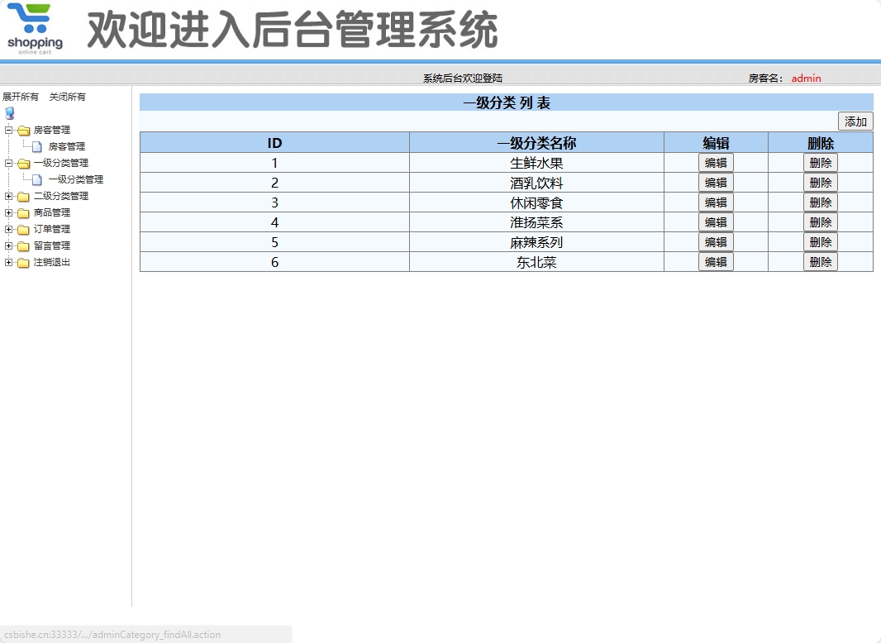Click the 订单管理 folder icon
Viewport: 881px width, 643px height.
24,230
